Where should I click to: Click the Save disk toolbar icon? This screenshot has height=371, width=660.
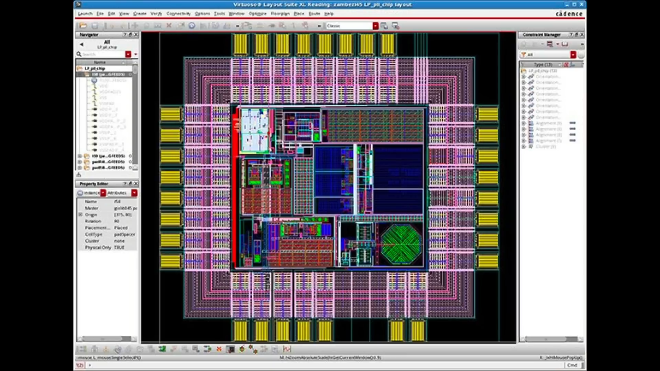(x=95, y=26)
